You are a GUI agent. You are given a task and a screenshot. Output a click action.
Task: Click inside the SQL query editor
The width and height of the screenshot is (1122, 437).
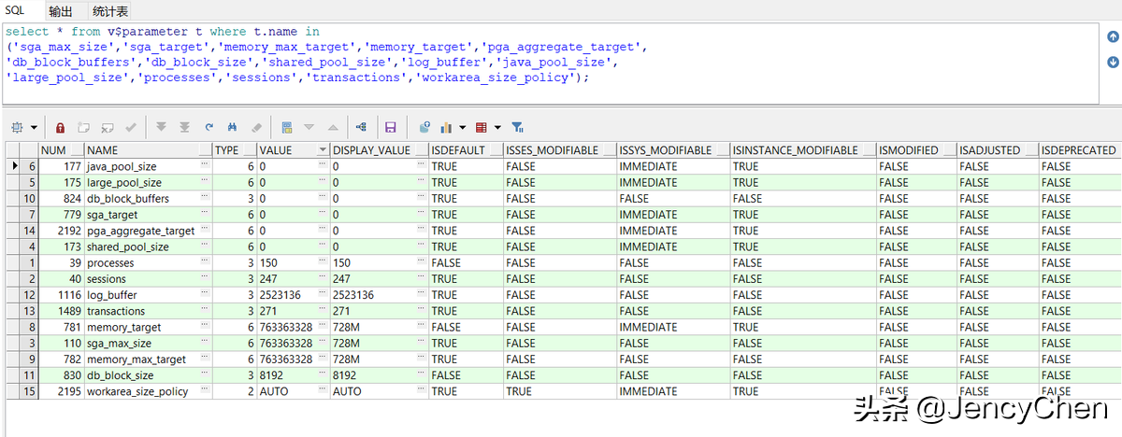(x=561, y=92)
